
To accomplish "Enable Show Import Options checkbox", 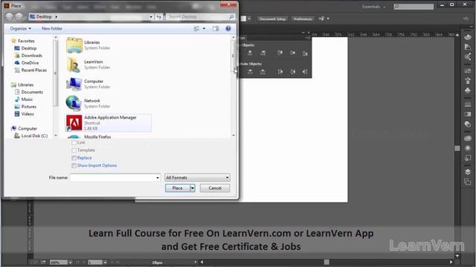I will tap(74, 165).
